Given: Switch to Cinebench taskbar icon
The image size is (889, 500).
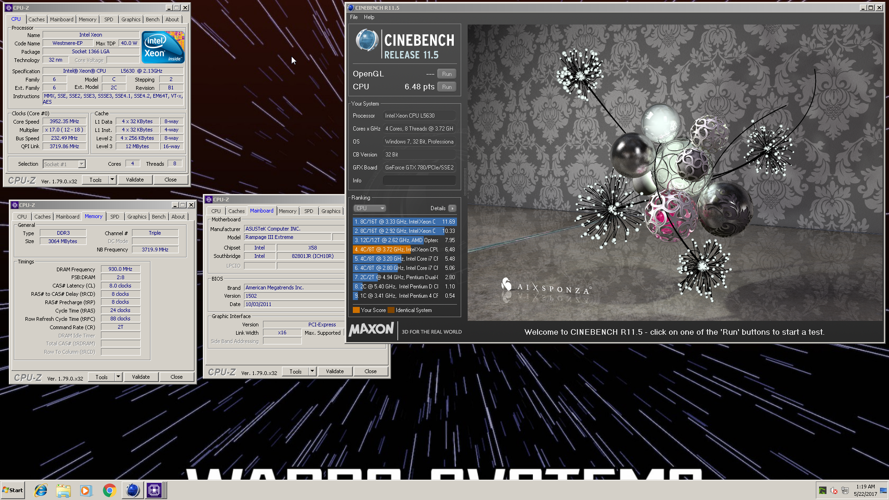Looking at the screenshot, I should coord(132,490).
